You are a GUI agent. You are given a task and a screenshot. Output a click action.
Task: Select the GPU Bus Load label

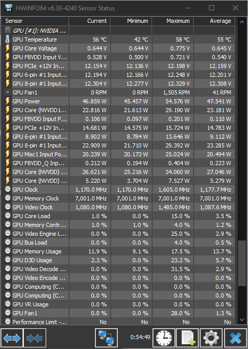[x=30, y=243]
